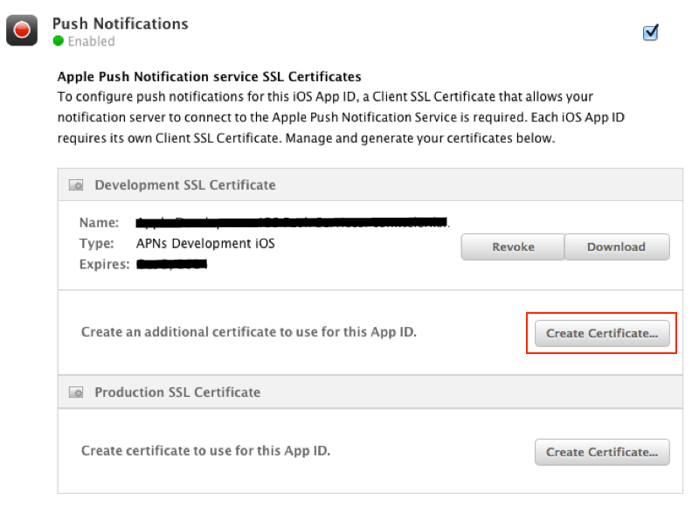Click the redacted certificate Name value
Screen dimensions: 692x514
tap(292, 223)
